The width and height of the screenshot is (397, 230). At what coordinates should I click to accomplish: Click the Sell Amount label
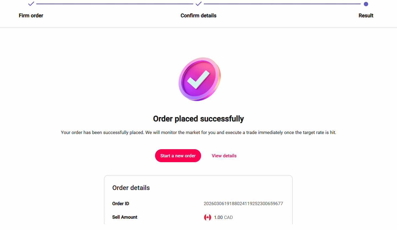[x=125, y=217]
